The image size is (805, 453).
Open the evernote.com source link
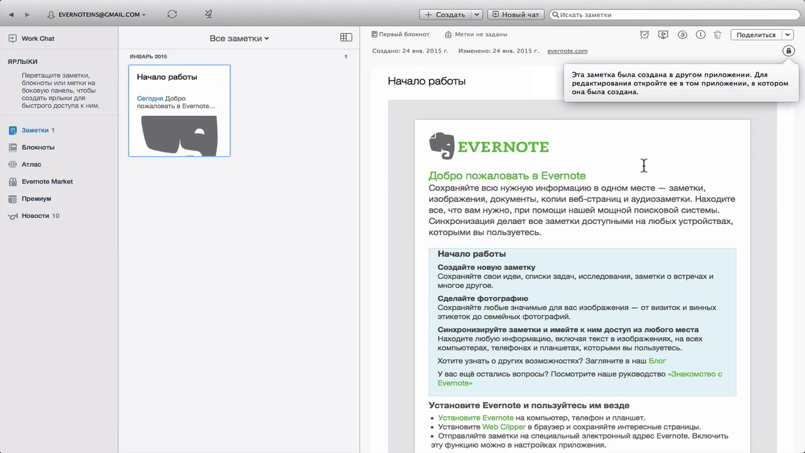[x=567, y=51]
